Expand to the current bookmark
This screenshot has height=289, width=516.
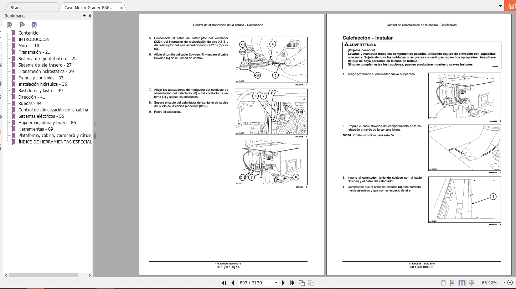pyautogui.click(x=34, y=25)
